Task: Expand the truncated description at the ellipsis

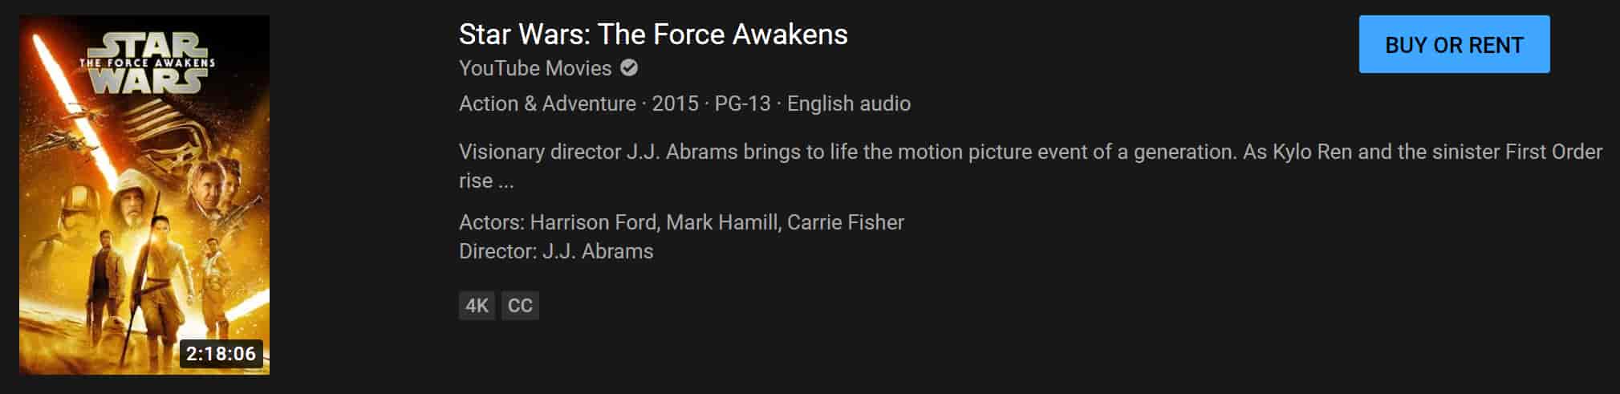Action: click(x=505, y=181)
